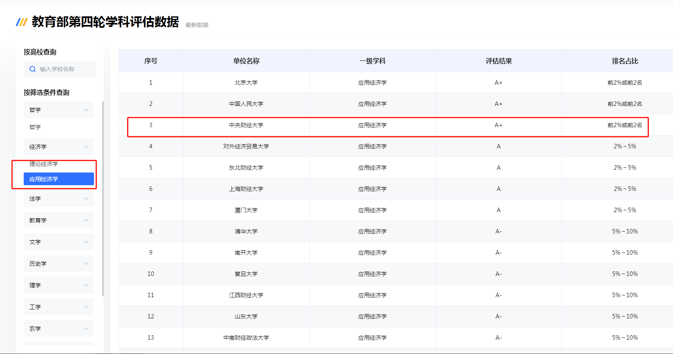
Task: Click the 最新数据 label beside the title
Action: 197,25
